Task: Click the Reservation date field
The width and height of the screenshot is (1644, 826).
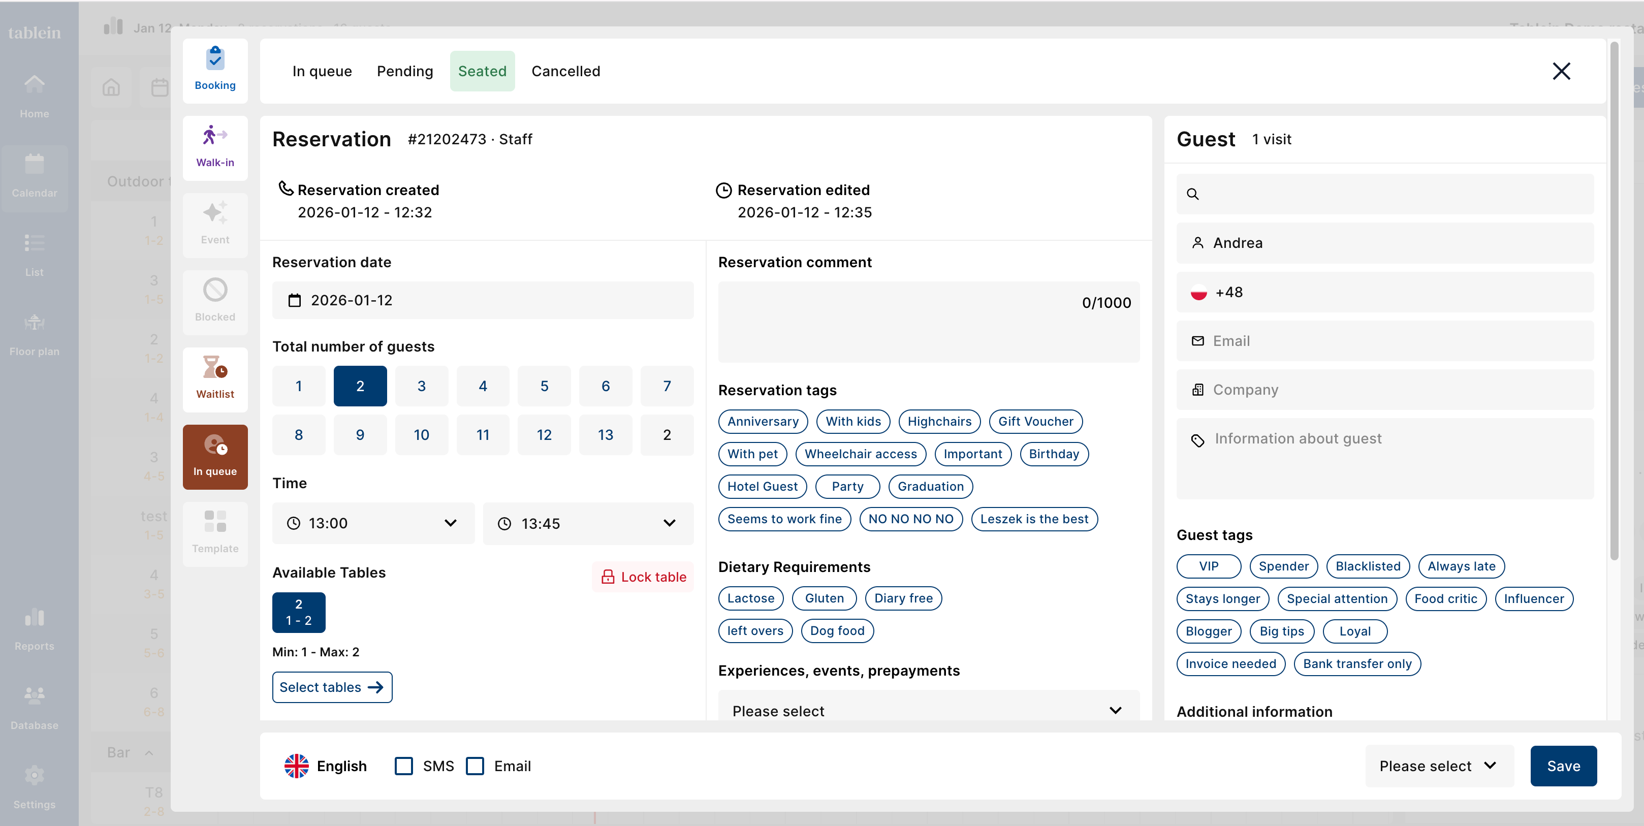Action: pos(483,301)
